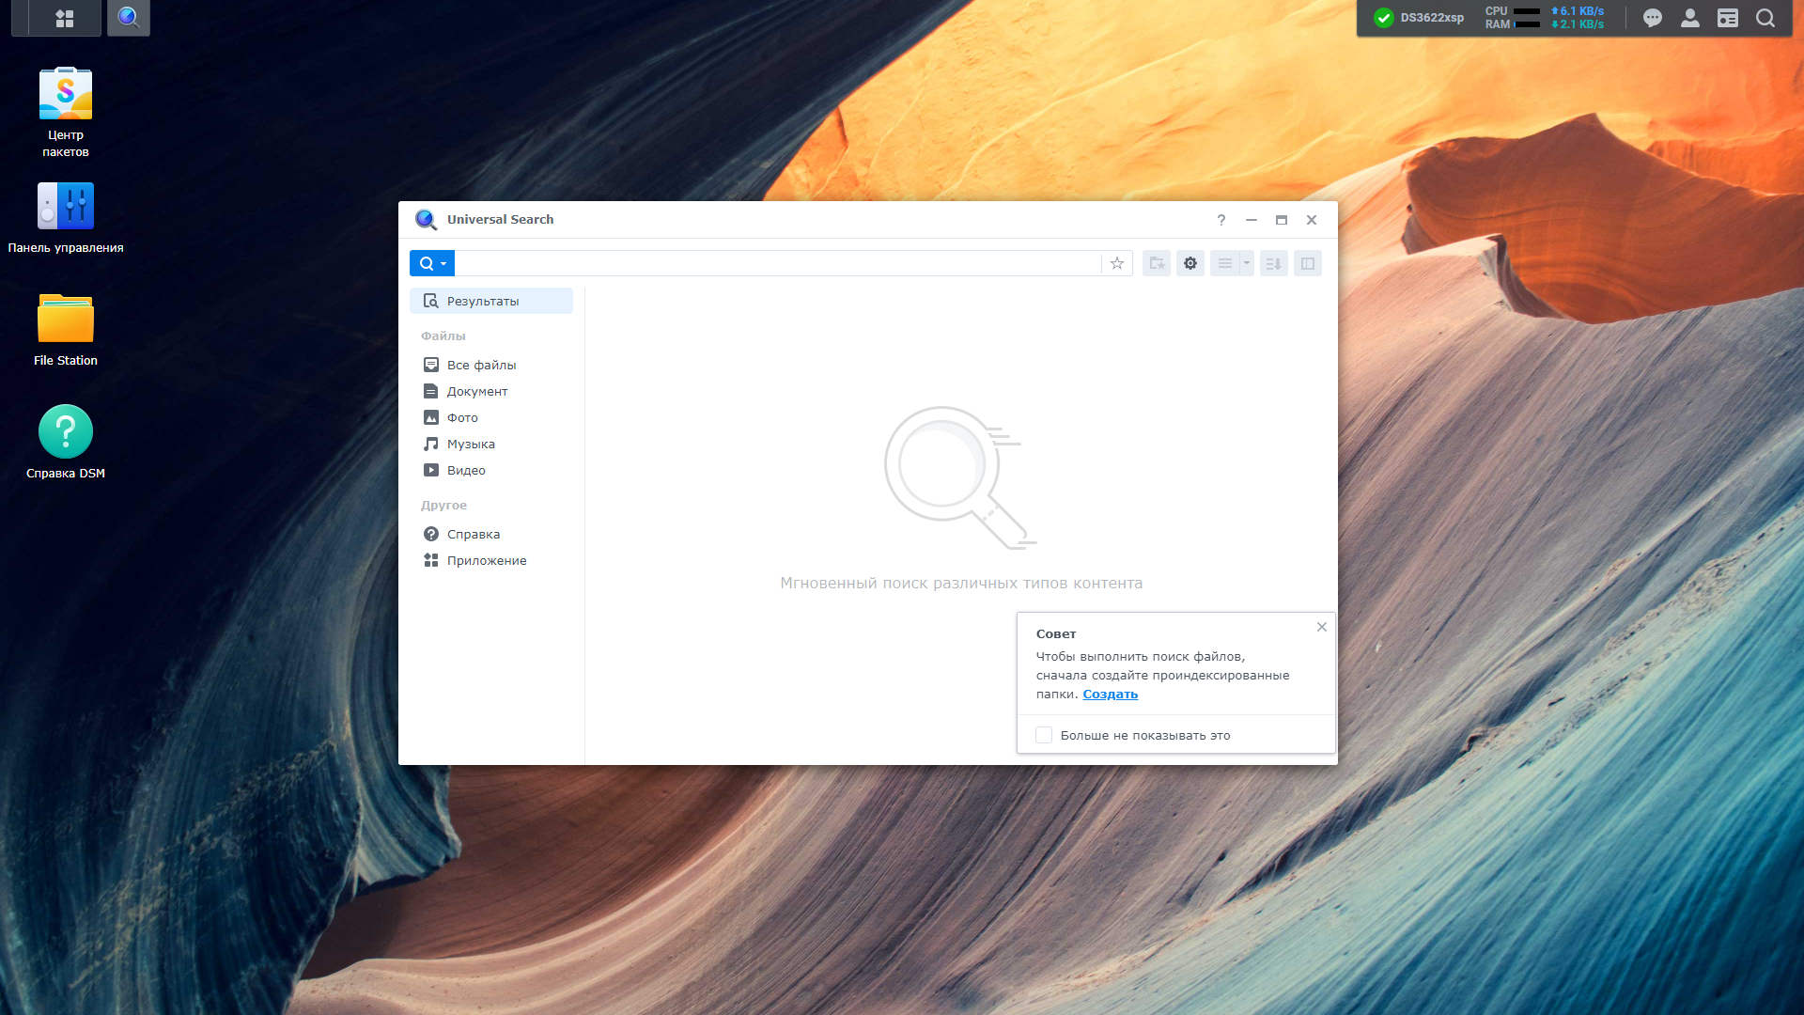Minimize the Universal Search window

click(x=1252, y=220)
